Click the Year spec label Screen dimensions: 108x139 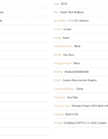pyautogui.click(x=56, y=4)
